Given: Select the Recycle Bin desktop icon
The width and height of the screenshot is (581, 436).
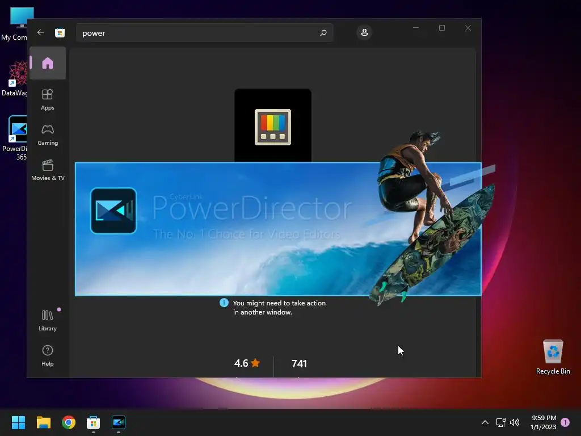Looking at the screenshot, I should click(x=553, y=357).
